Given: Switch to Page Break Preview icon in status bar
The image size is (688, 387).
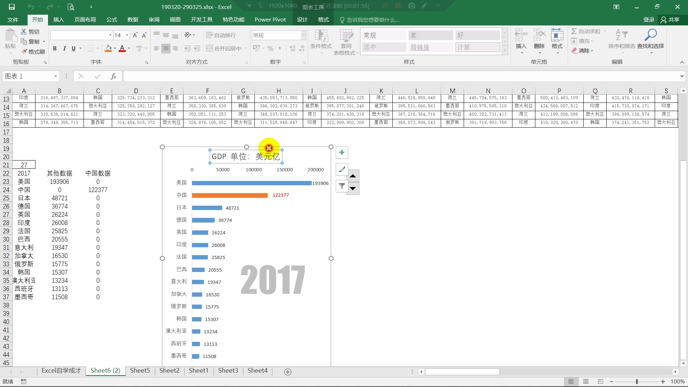Looking at the screenshot, I should 601,382.
